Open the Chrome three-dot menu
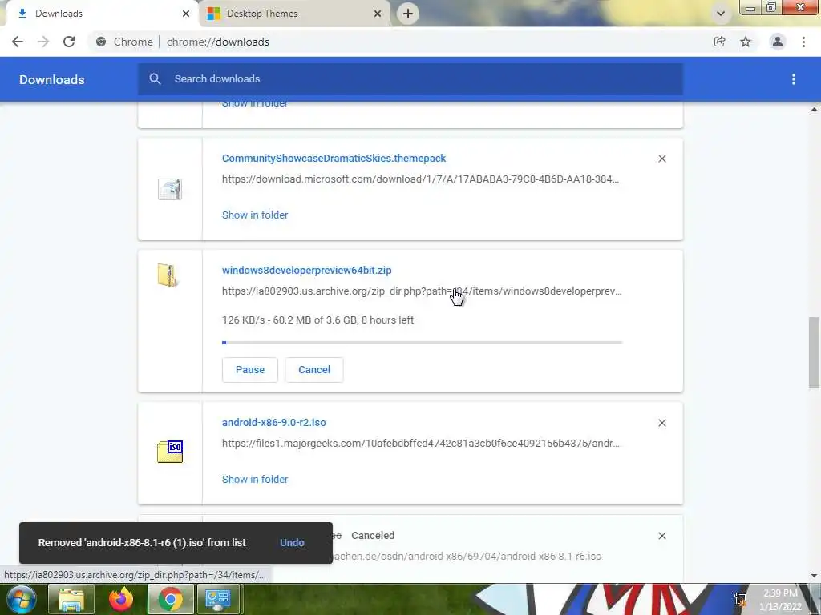 803,42
